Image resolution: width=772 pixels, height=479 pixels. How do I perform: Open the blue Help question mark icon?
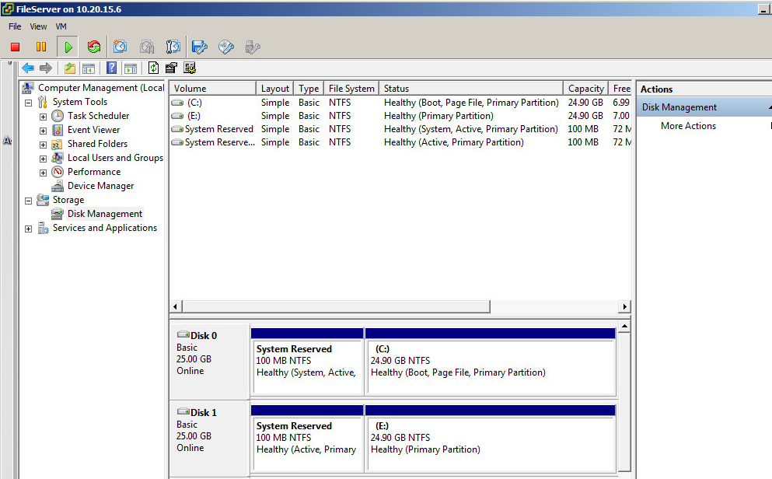111,68
